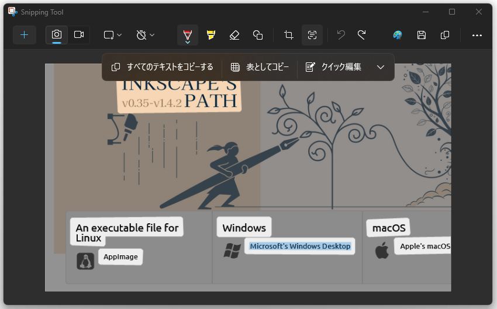497x309 pixels.
Task: Click the 'v0.35-v1.4.2' version text
Action: (x=152, y=103)
